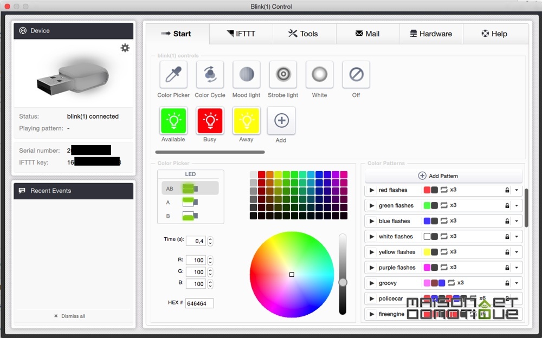Toggle repeat icon on green flashes
542x338 pixels.
444,205
